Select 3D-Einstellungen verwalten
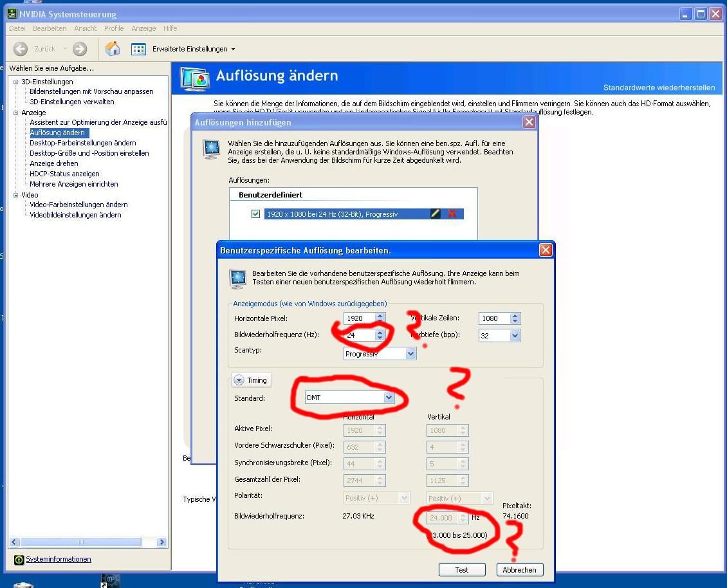The image size is (727, 588). tap(72, 102)
